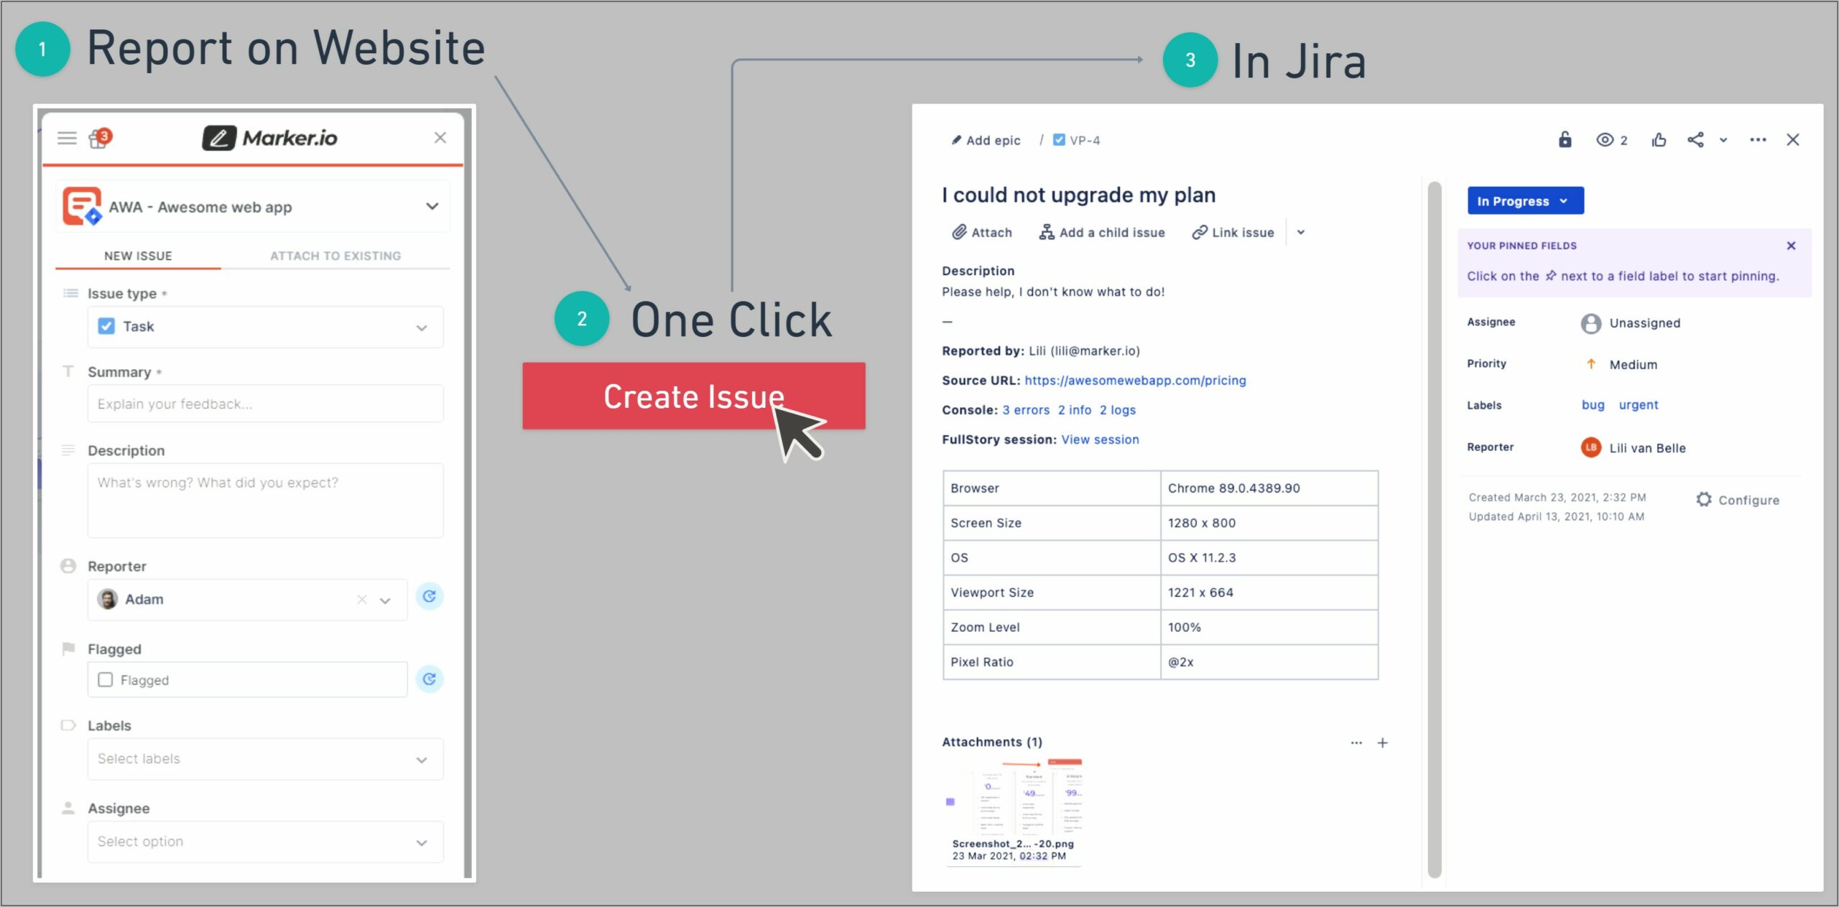Expand the chevron next to Link issue
The height and width of the screenshot is (907, 1839).
[1301, 233]
